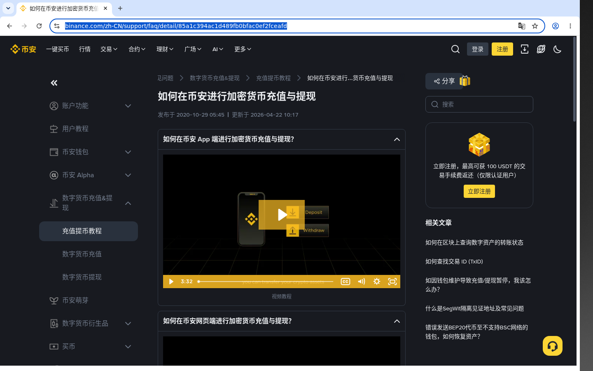Viewport: 593px width, 371px height.
Task: Open the 理财 dropdown menu
Action: 165,49
